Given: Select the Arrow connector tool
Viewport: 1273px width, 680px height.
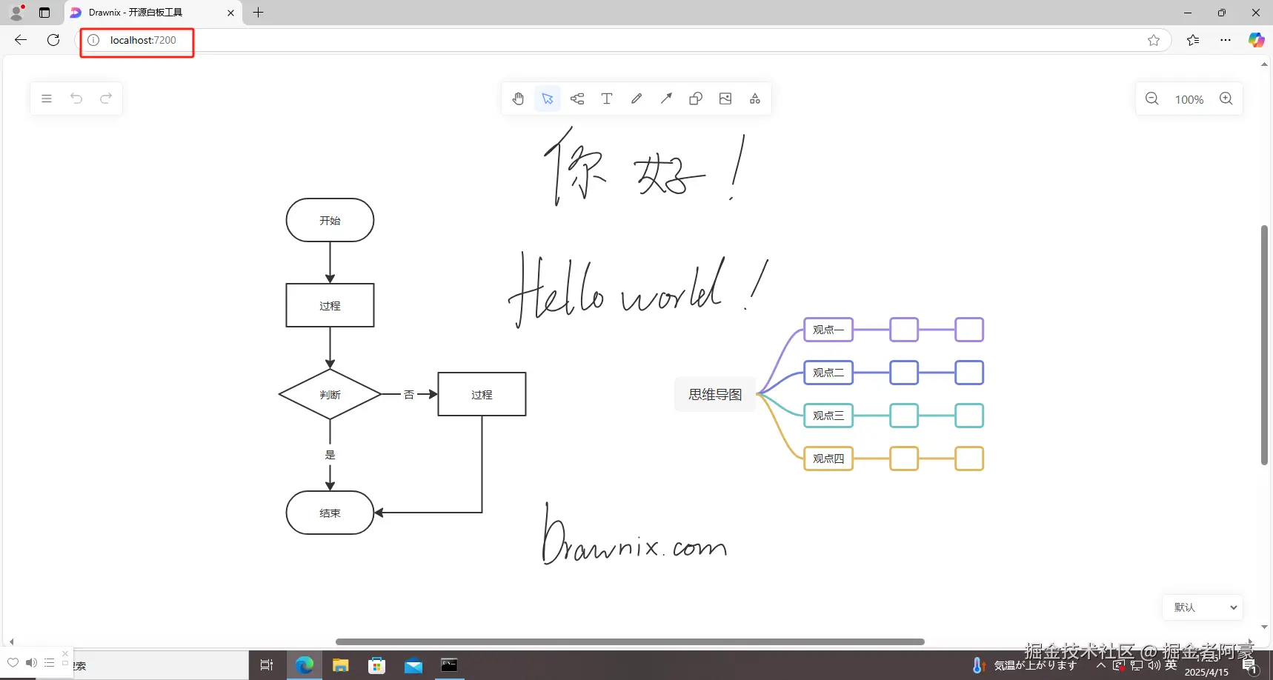Looking at the screenshot, I should coord(666,99).
